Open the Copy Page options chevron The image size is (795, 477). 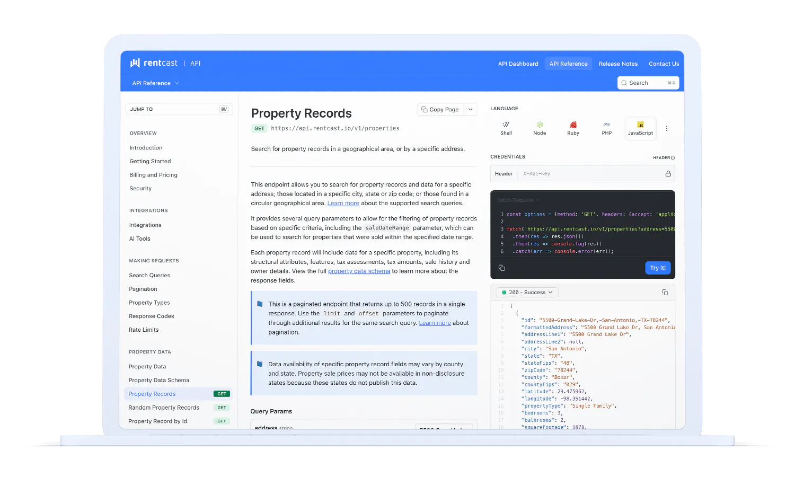470,110
